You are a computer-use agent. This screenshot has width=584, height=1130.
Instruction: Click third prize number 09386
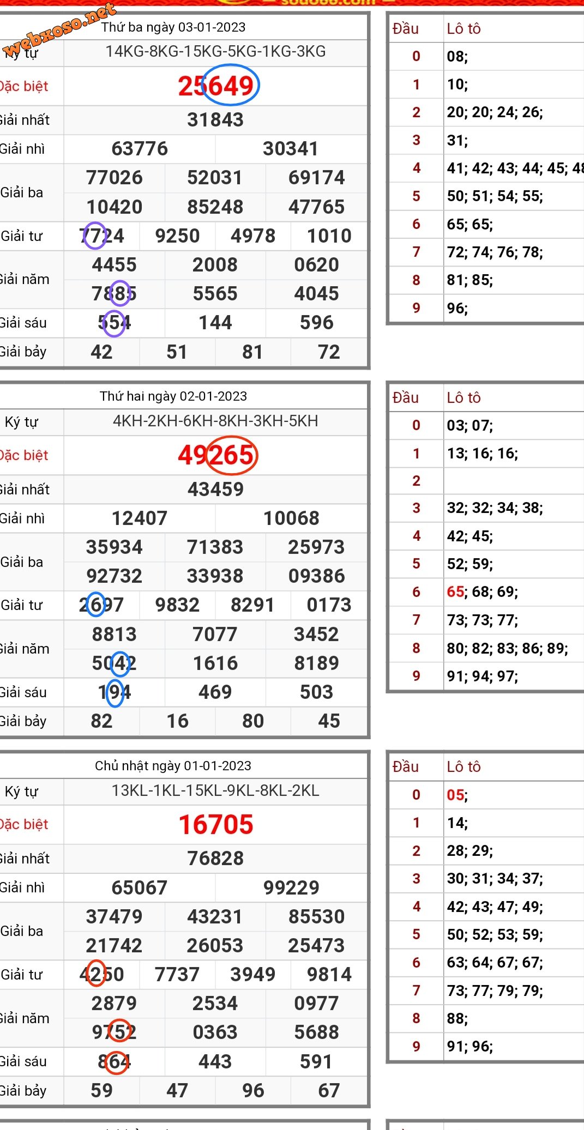(317, 576)
